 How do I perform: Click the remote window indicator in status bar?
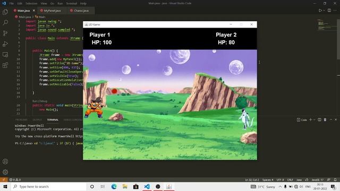point(4,180)
